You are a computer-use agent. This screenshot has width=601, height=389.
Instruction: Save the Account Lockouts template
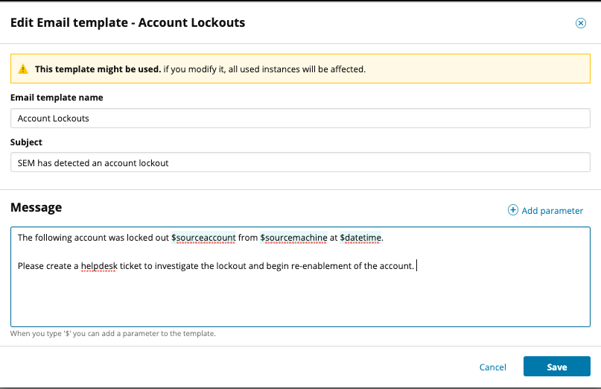(556, 367)
